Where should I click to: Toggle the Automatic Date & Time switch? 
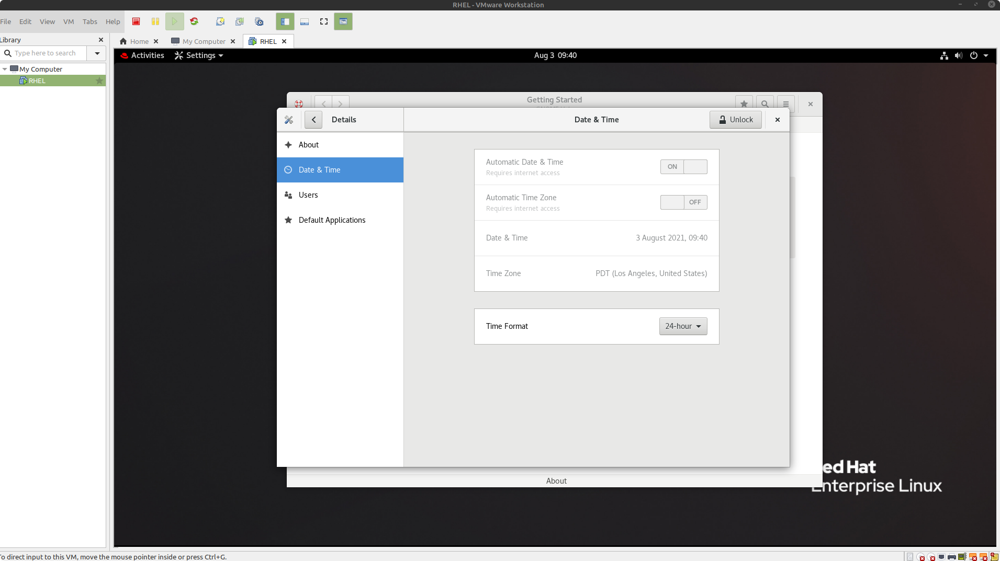(x=683, y=167)
